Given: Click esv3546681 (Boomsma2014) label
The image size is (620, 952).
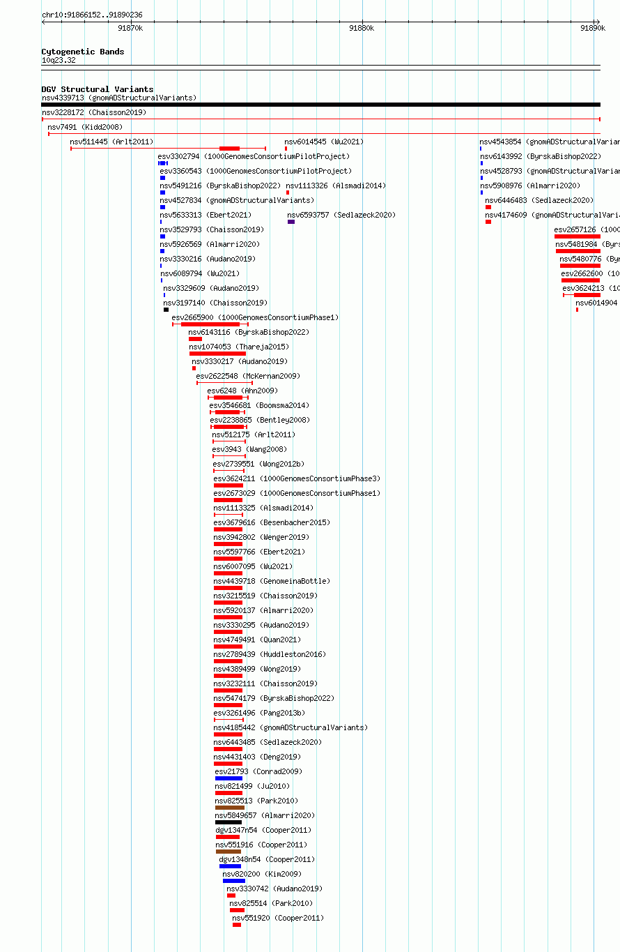Looking at the screenshot, I should (x=259, y=405).
